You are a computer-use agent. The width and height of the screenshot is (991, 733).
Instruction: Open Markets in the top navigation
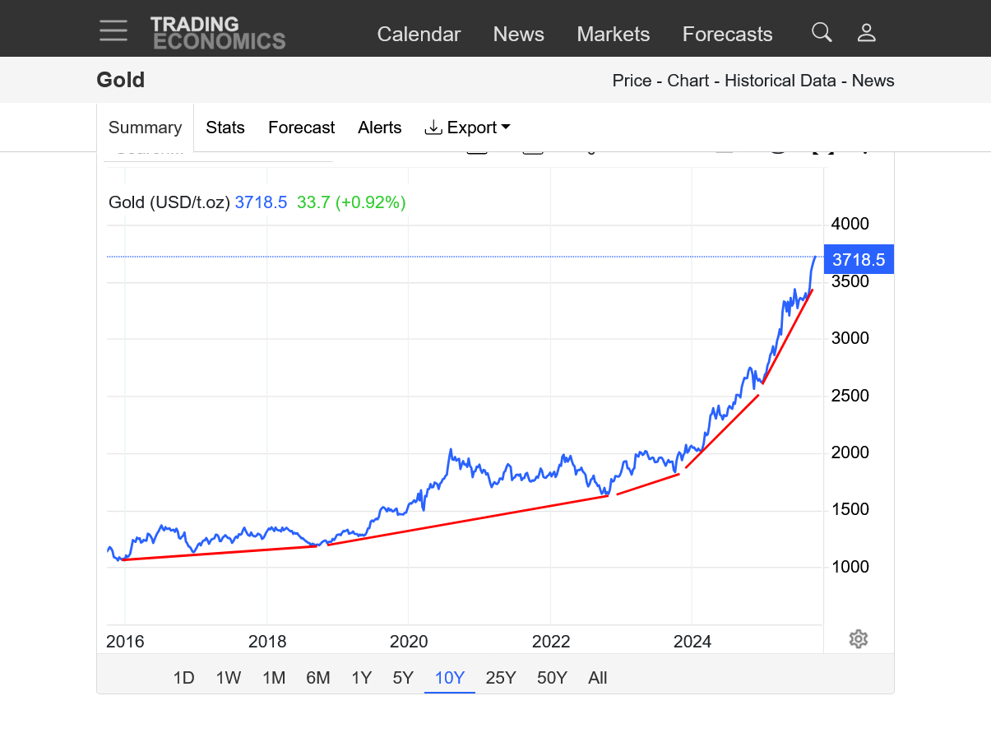click(613, 35)
